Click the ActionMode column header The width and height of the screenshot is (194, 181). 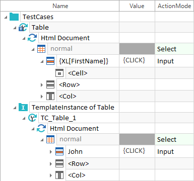174,6
